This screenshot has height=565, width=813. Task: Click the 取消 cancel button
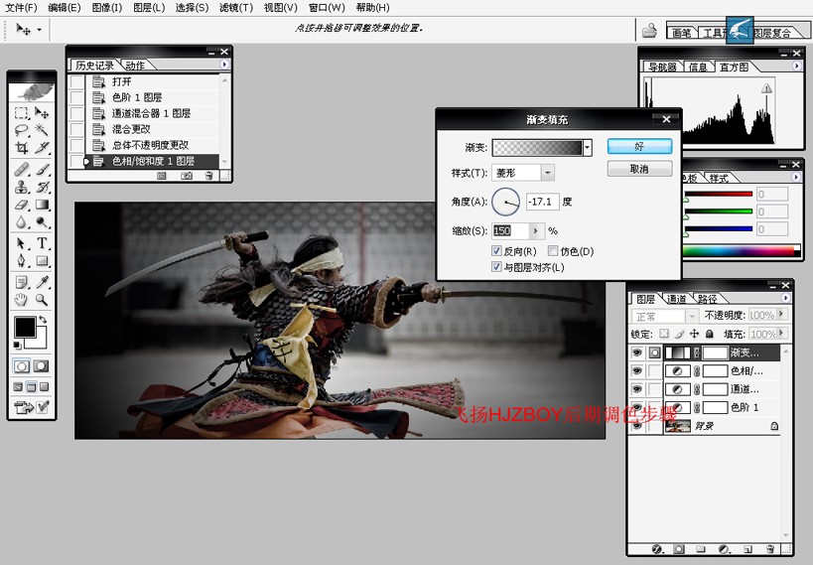pyautogui.click(x=639, y=169)
